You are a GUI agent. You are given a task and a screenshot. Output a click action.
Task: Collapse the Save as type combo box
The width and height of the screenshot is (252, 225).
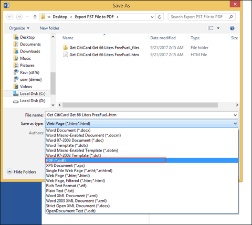(142, 124)
